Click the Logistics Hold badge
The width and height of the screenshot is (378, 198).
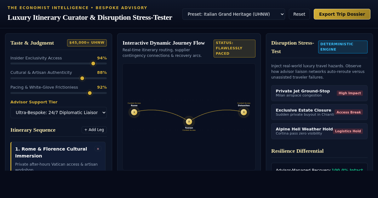pos(348,131)
